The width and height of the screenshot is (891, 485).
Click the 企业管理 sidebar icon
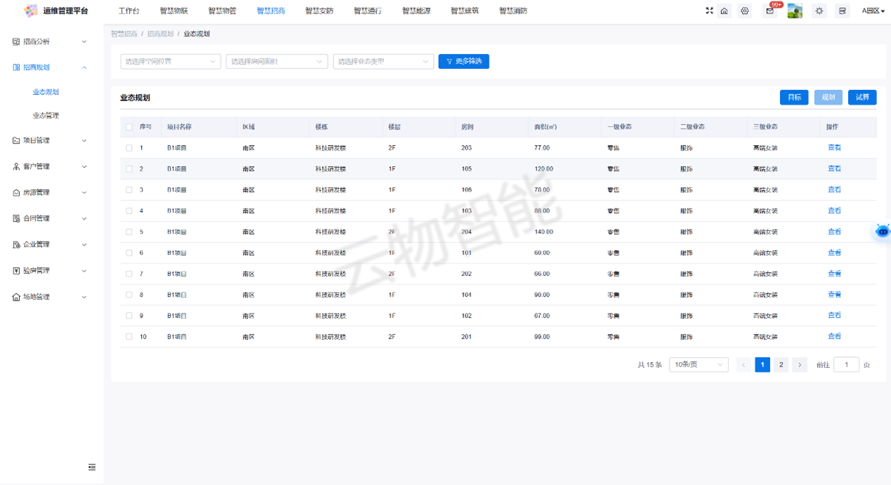click(x=16, y=244)
